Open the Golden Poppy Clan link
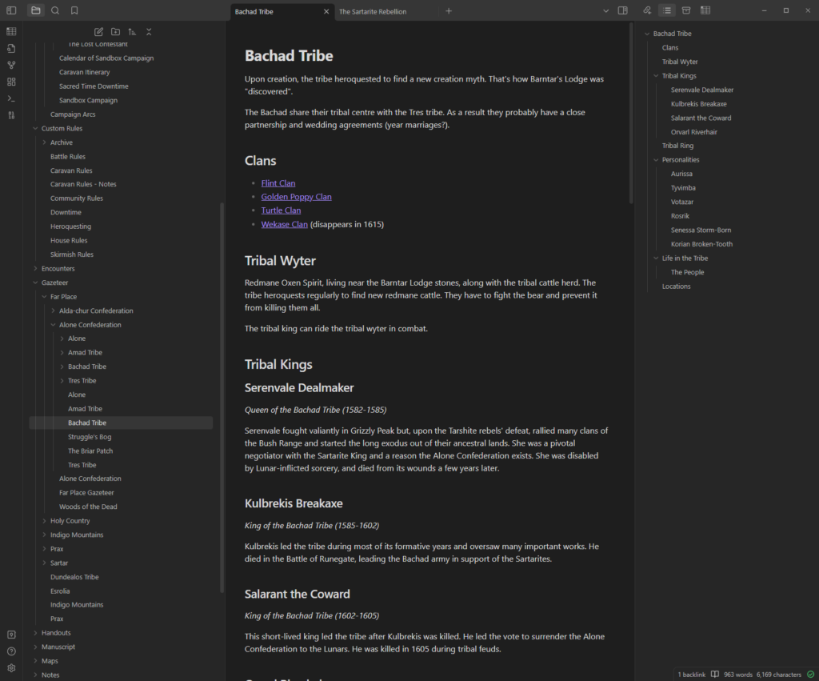The image size is (819, 681). click(x=296, y=197)
